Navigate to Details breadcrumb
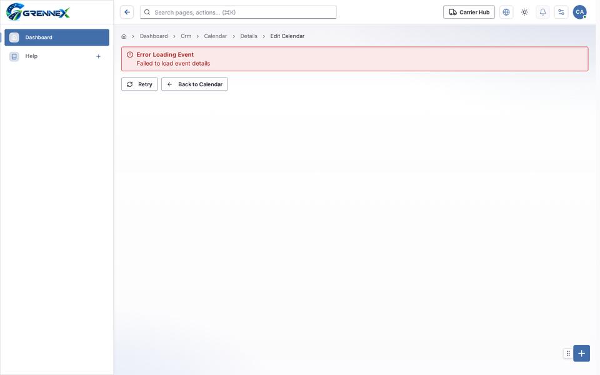600x375 pixels. 249,36
